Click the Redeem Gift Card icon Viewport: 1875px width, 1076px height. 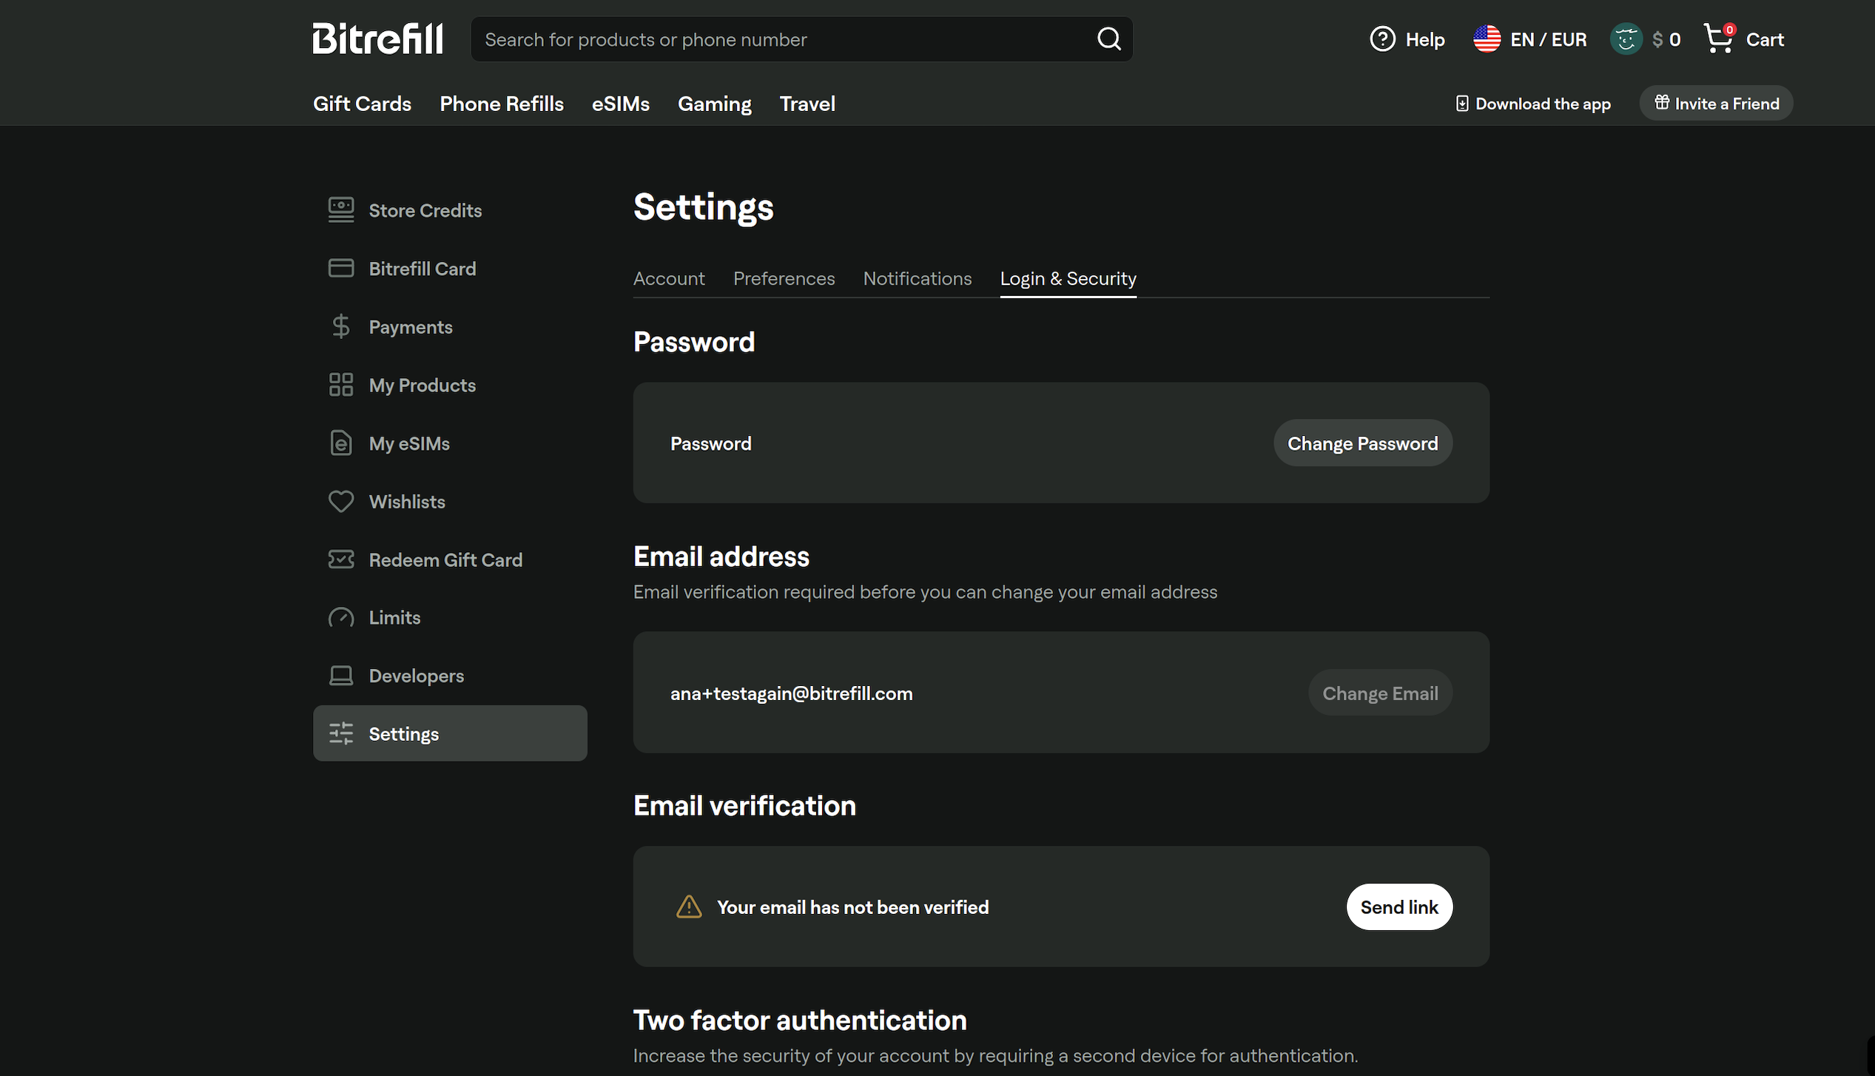pos(341,559)
